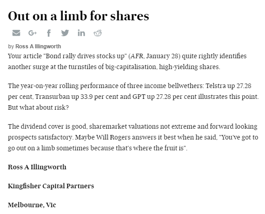Click bold signature Ross A Illingworth

[x=37, y=167]
